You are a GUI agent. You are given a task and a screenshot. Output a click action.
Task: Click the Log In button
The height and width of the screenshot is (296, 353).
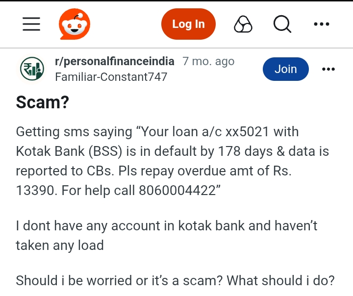pyautogui.click(x=188, y=24)
